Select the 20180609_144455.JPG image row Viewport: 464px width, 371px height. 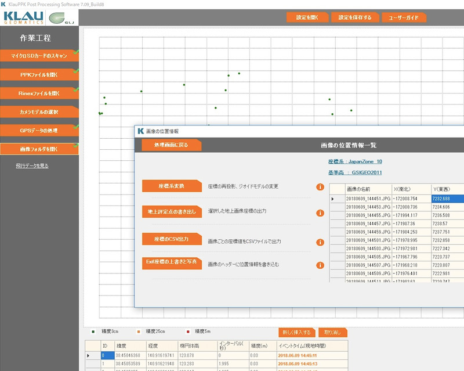point(368,215)
